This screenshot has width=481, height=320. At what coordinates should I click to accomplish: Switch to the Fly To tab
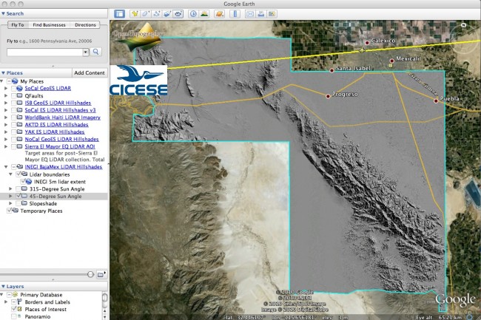click(x=18, y=25)
